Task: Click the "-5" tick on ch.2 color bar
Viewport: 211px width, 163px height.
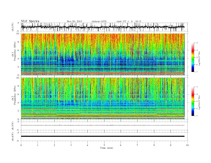Action: click(x=197, y=101)
